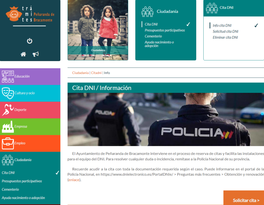Click the Deporte runner icon

click(8, 110)
